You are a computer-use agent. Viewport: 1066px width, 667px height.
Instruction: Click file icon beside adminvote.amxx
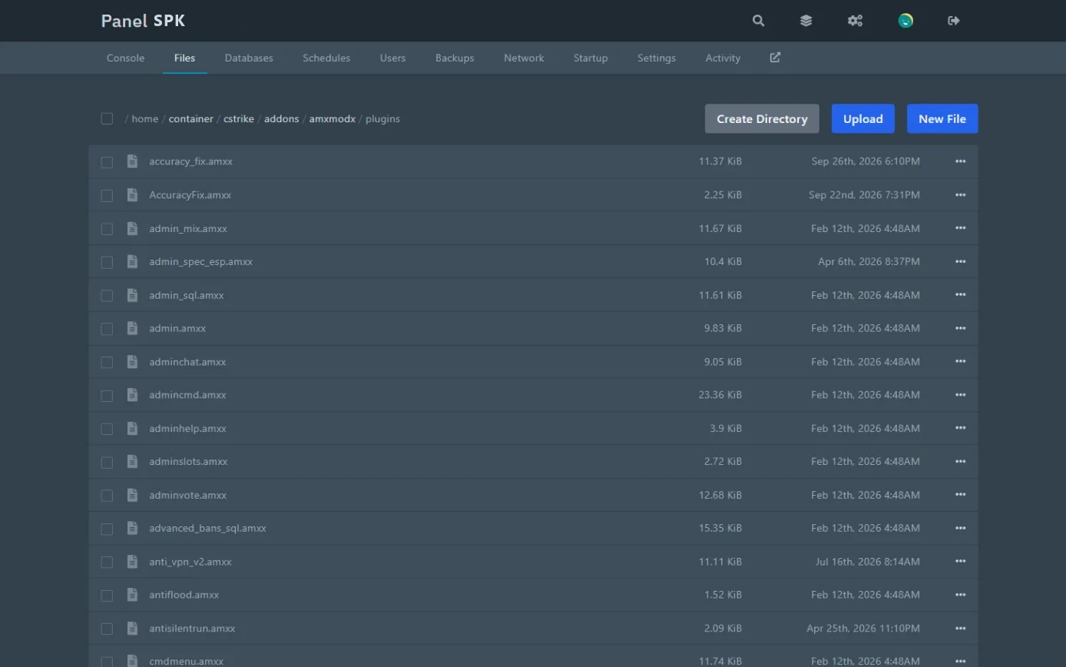pyautogui.click(x=132, y=495)
